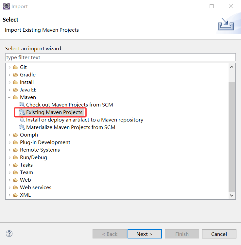Image resolution: width=241 pixels, height=245 pixels.
Task: Click the Maven folder icon
Action: tap(16, 97)
